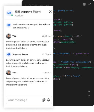
Task: Click the IDE support Team title
Action: click(28, 11)
